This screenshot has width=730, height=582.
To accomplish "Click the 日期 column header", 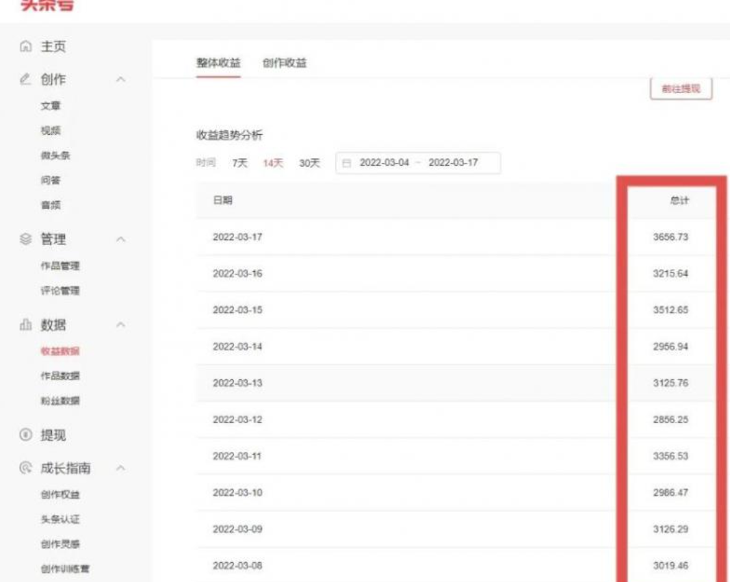I will coord(222,201).
